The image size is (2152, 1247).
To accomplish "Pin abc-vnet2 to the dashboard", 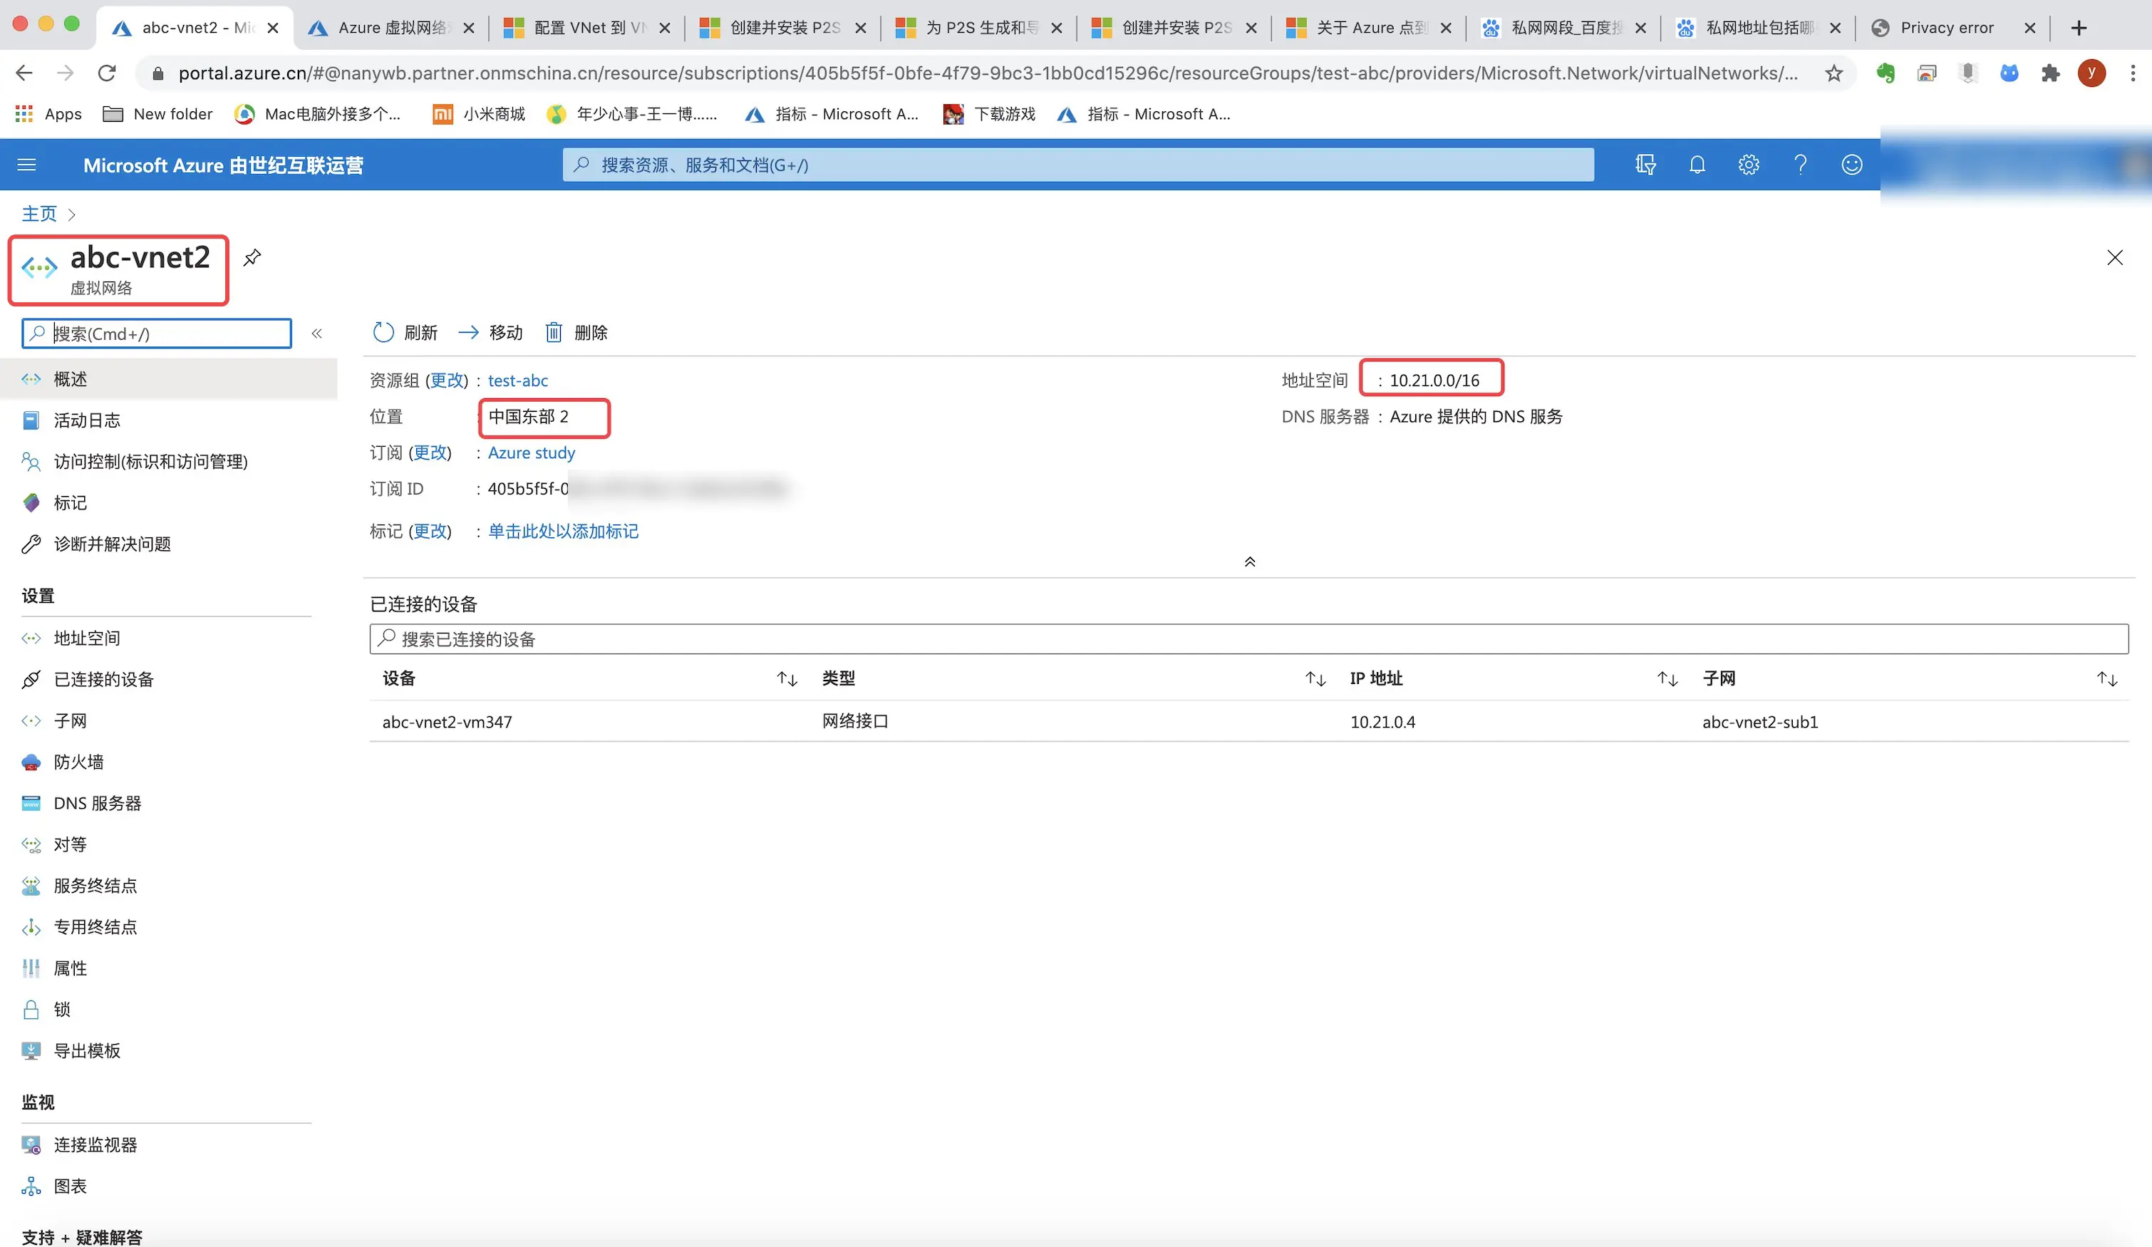I will click(252, 257).
